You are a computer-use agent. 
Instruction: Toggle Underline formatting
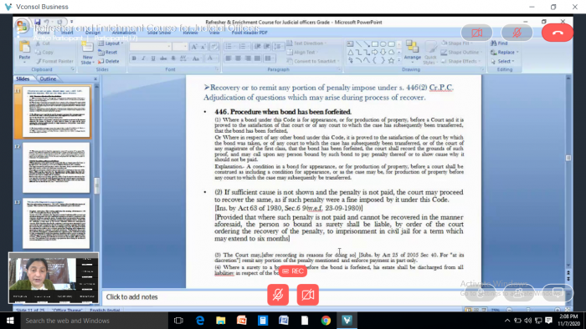pos(153,58)
